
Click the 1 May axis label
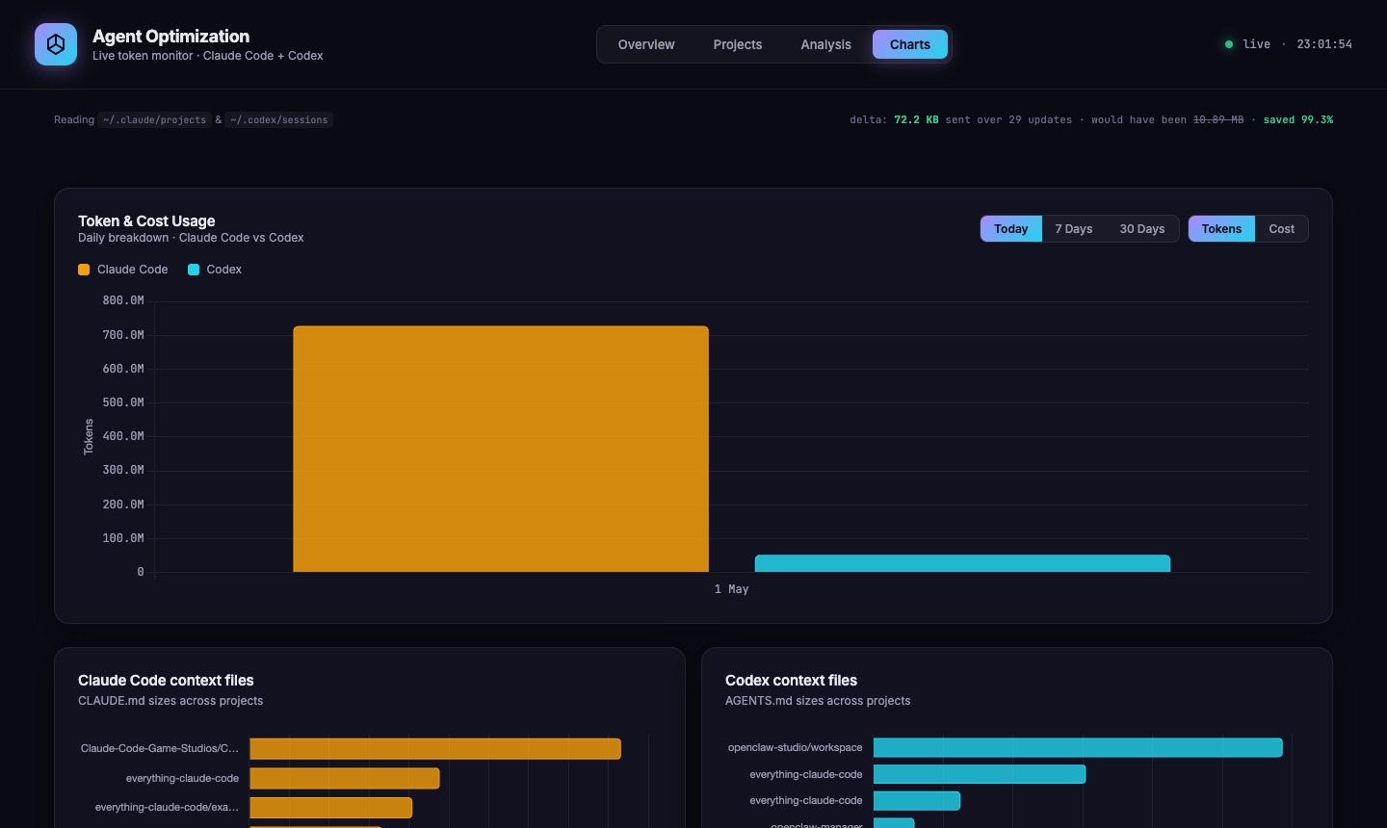pos(731,589)
